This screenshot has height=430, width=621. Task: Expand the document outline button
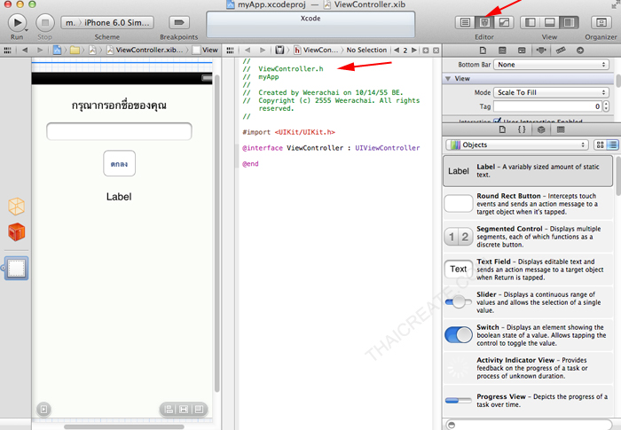point(44,409)
